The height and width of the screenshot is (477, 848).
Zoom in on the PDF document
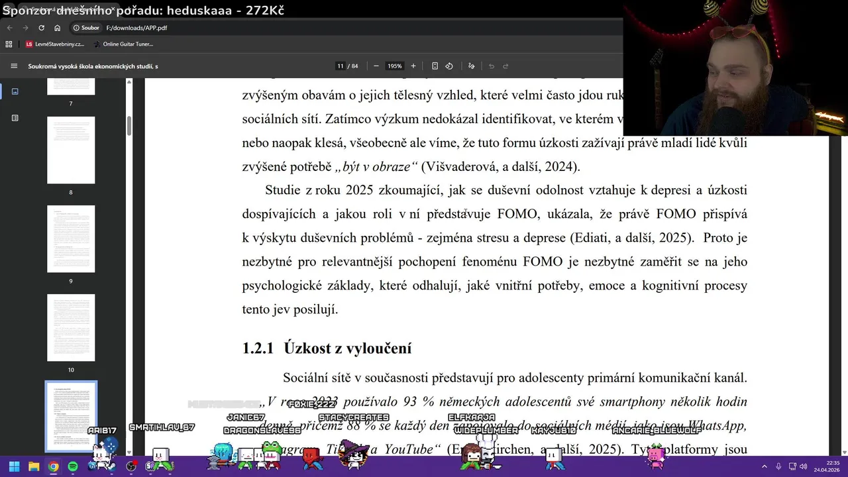coord(413,66)
